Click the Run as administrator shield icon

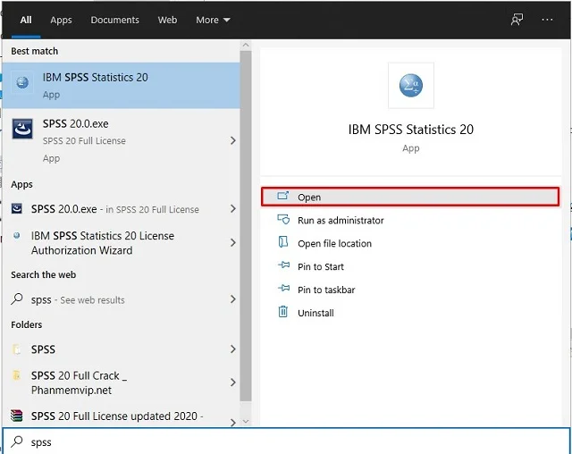[283, 220]
